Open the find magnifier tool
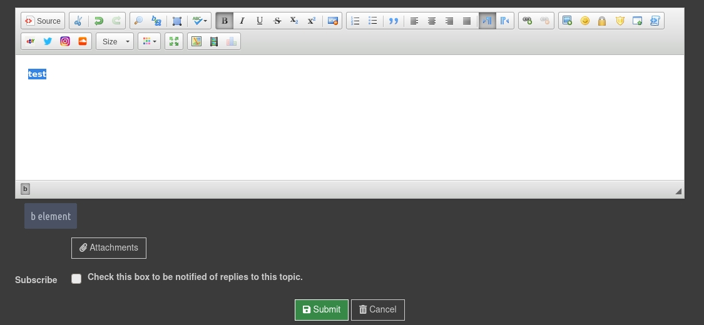Viewport: 704px width, 325px height. (x=139, y=21)
